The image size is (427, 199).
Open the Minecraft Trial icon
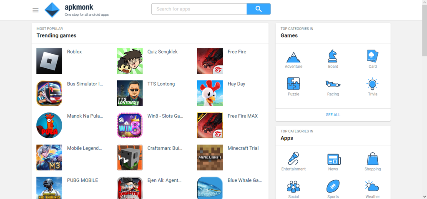(210, 157)
